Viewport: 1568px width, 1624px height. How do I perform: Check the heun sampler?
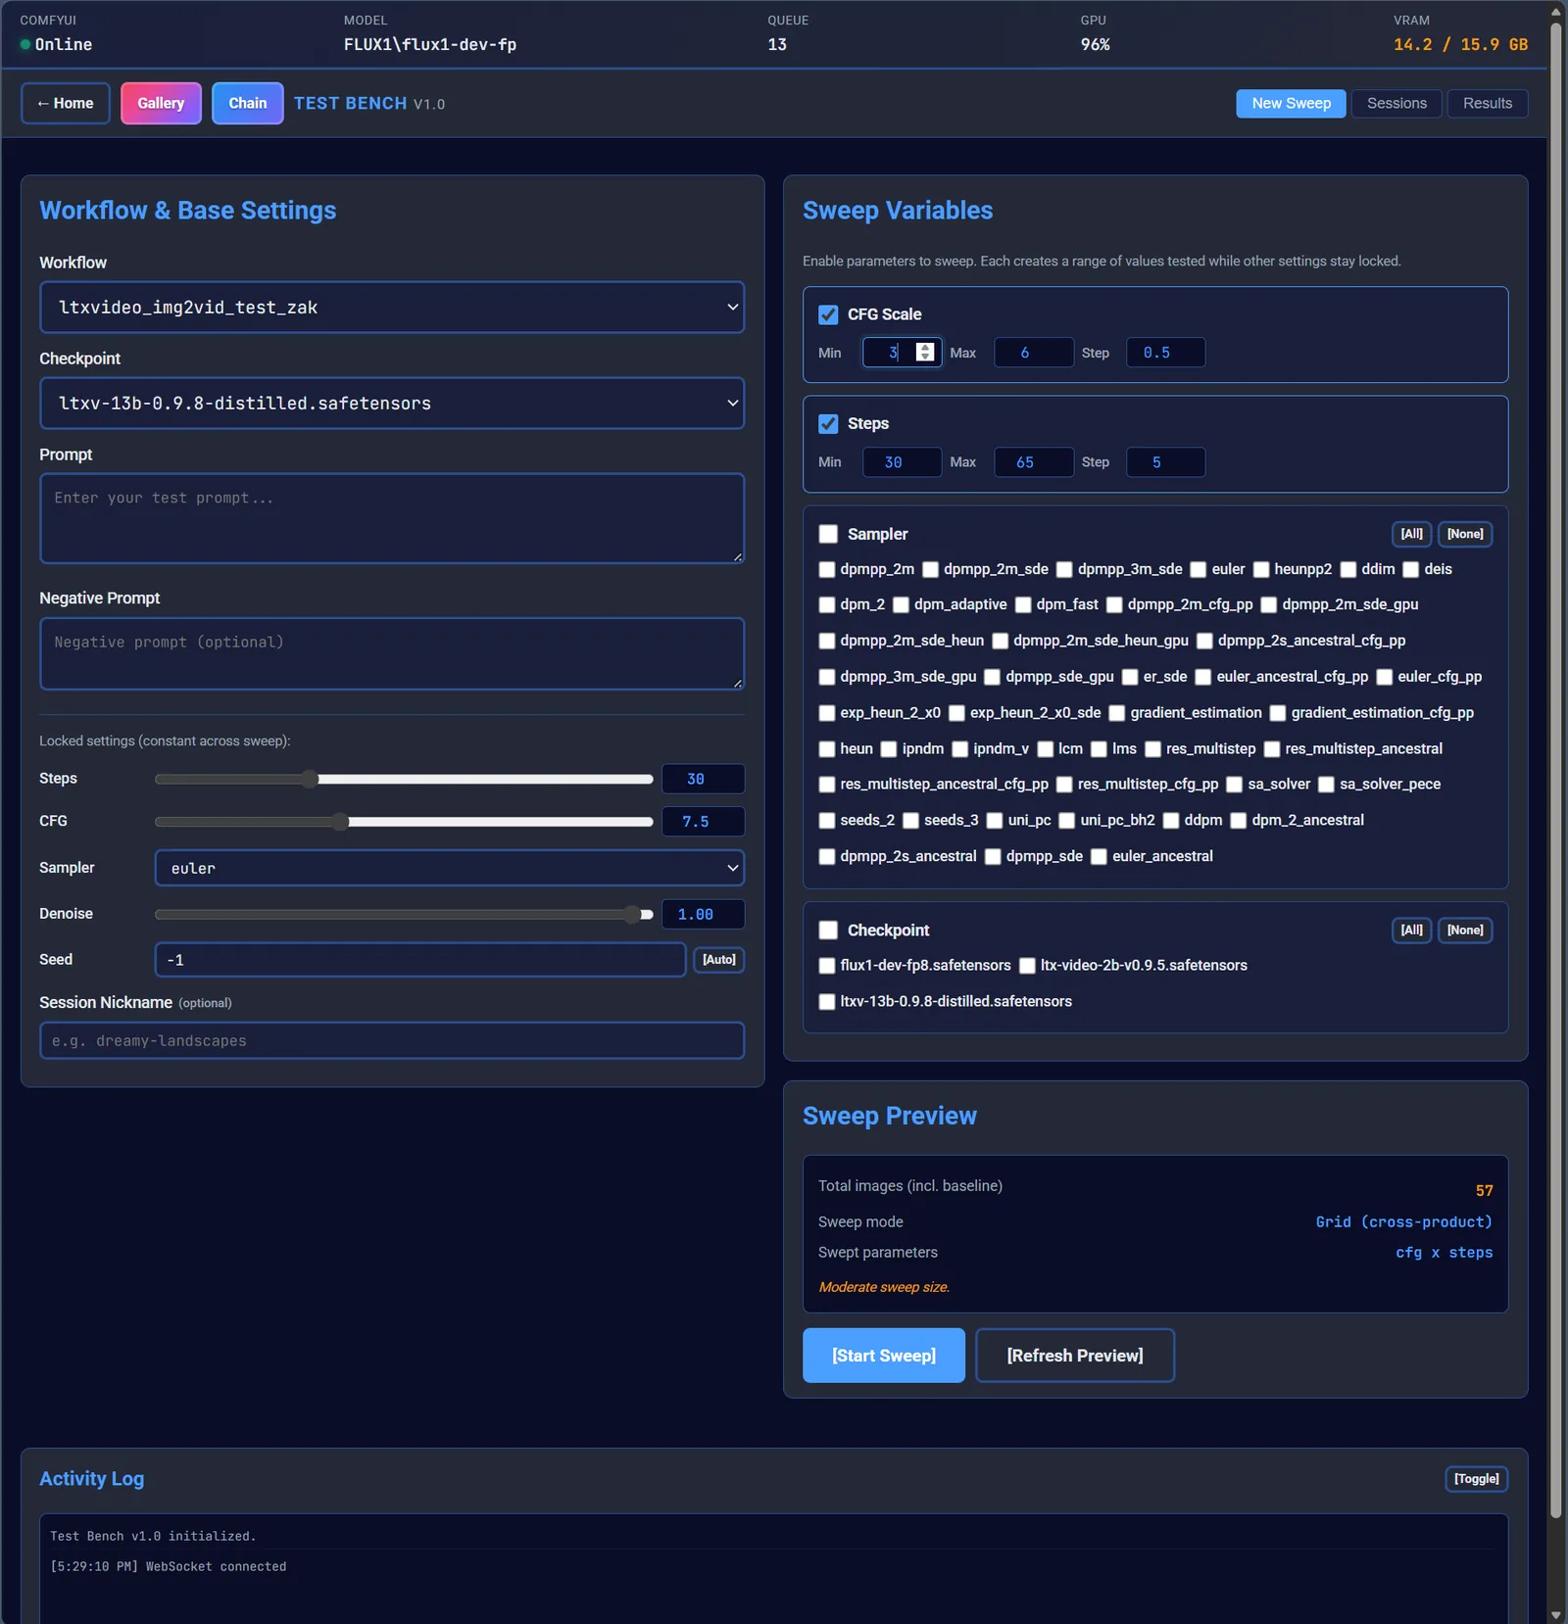pyautogui.click(x=827, y=749)
